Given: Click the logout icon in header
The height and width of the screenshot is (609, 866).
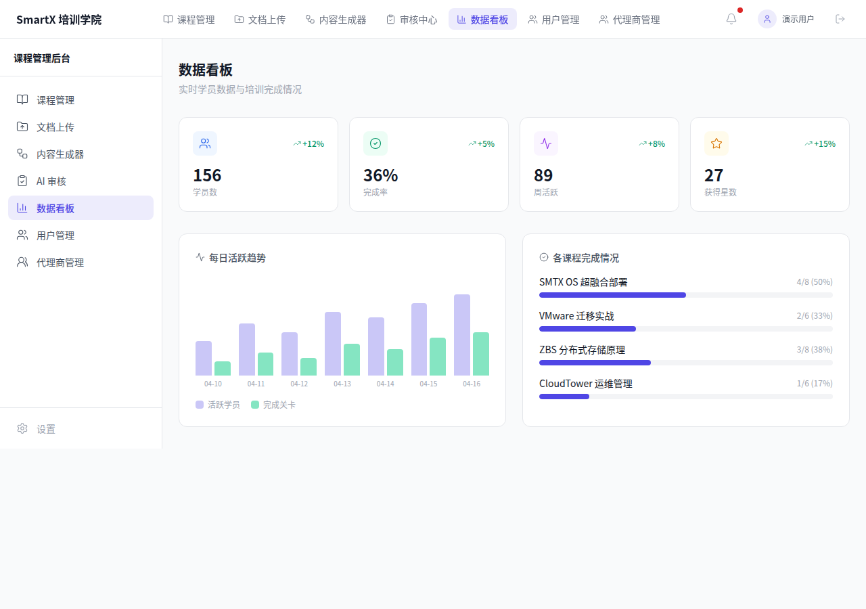Looking at the screenshot, I should (840, 19).
